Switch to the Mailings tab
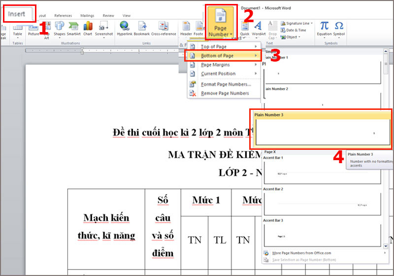This screenshot has width=394, height=276. tap(87, 16)
